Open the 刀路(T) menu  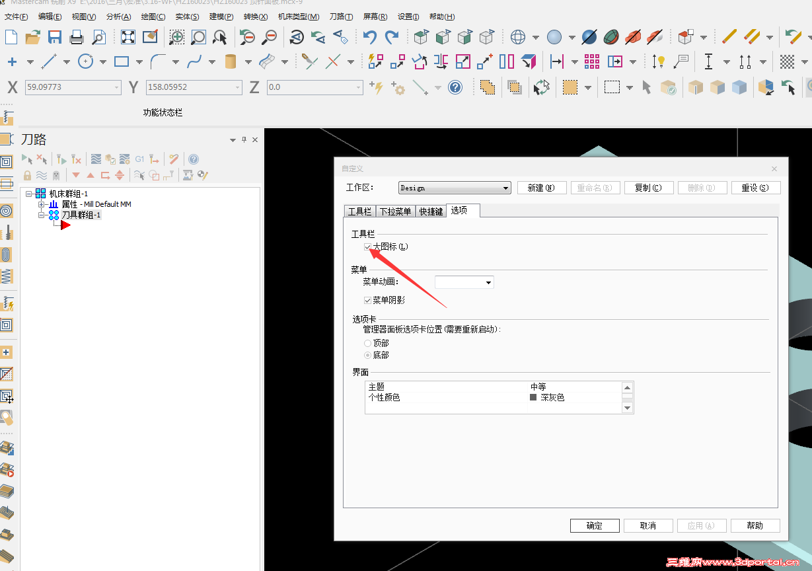(x=341, y=17)
